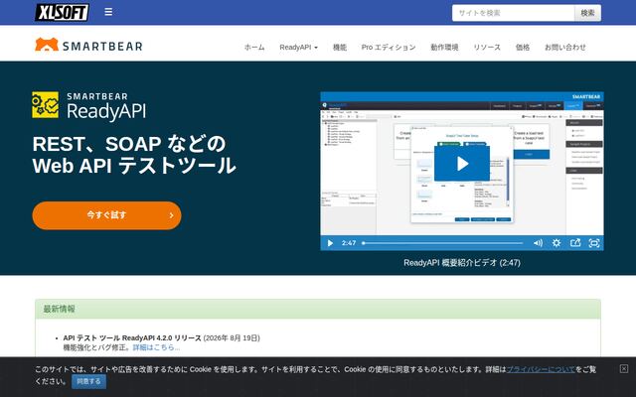
Task: Open the hamburger menu next to XLsoft logo
Action: click(x=108, y=12)
